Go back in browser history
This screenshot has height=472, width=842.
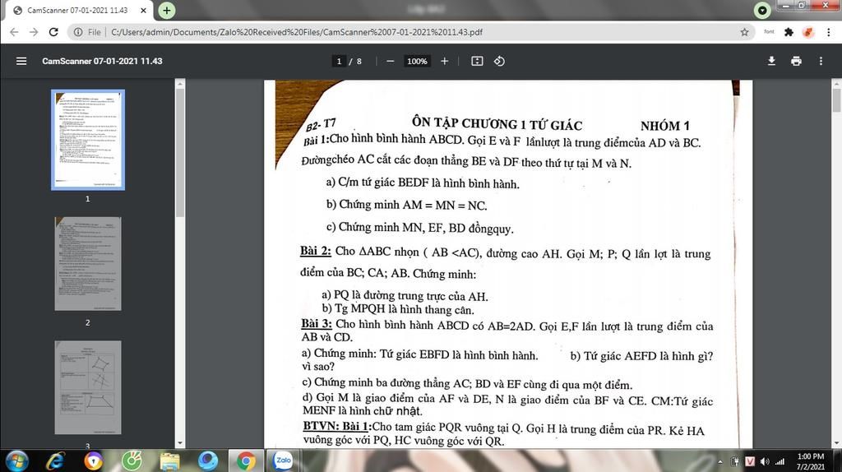pyautogui.click(x=14, y=32)
